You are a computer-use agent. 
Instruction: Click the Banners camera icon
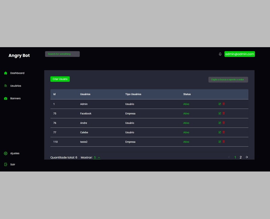[x=6, y=99]
